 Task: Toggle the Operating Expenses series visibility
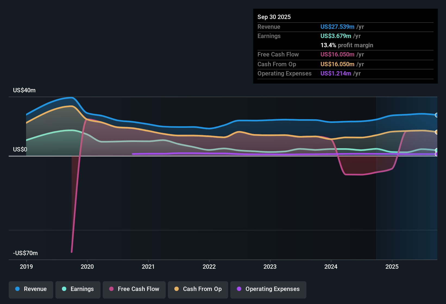click(x=268, y=289)
